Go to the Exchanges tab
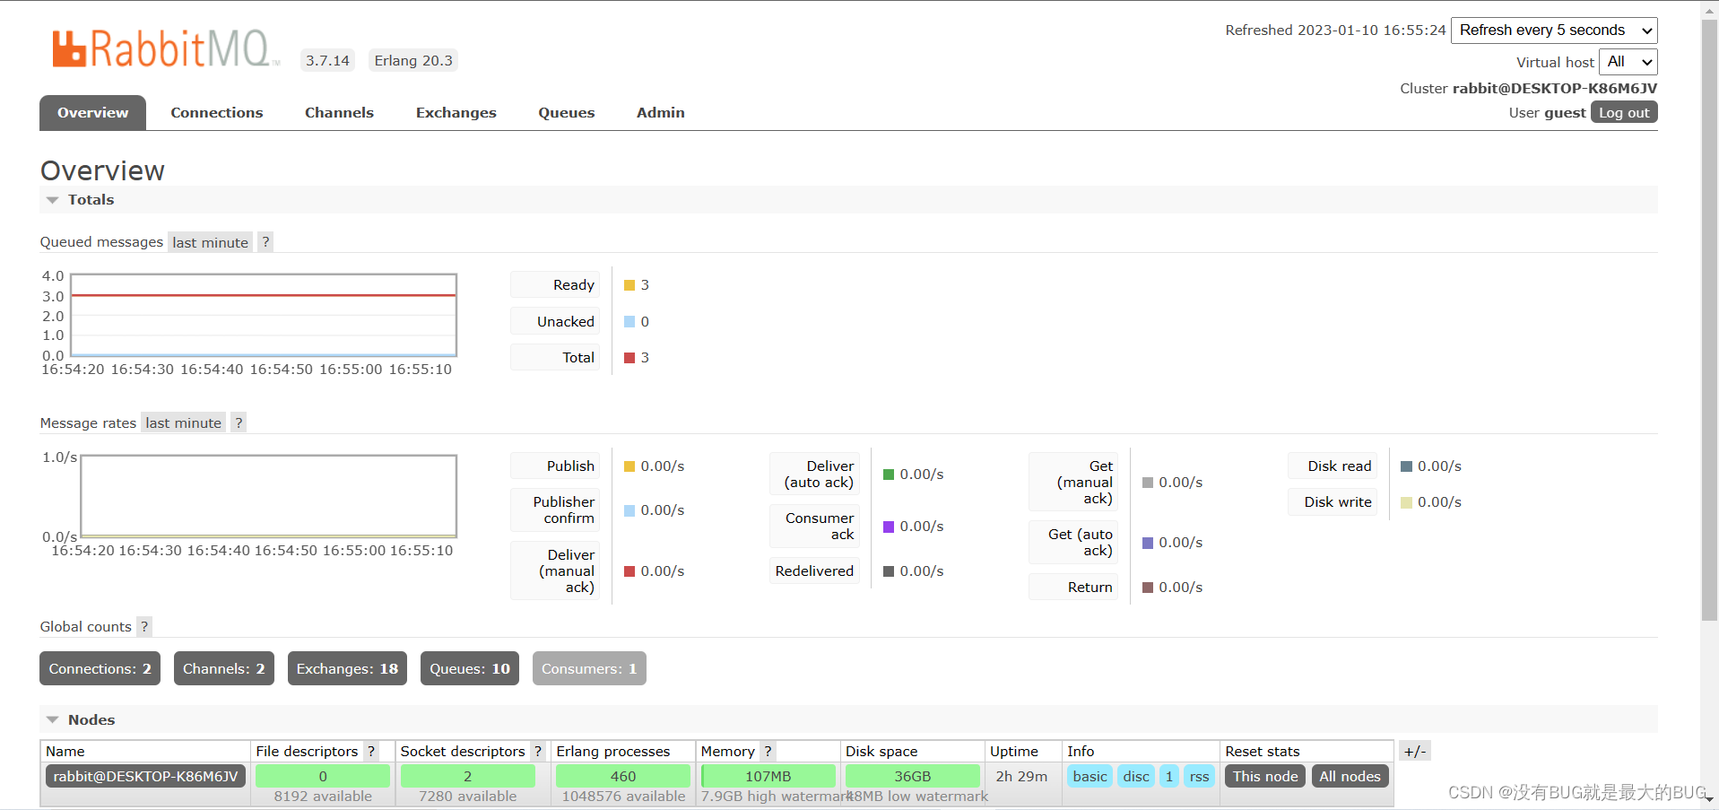This screenshot has width=1719, height=810. [x=456, y=113]
